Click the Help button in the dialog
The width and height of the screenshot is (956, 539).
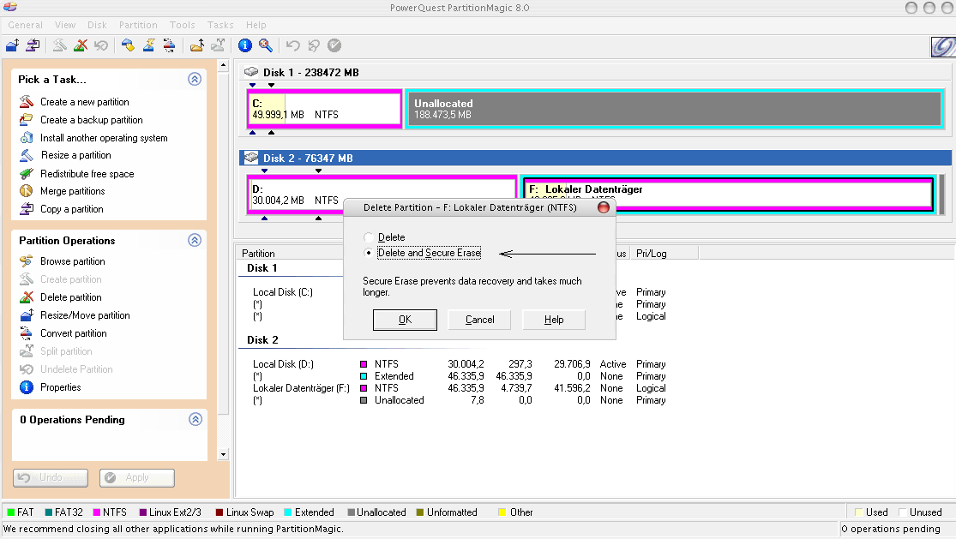[554, 320]
